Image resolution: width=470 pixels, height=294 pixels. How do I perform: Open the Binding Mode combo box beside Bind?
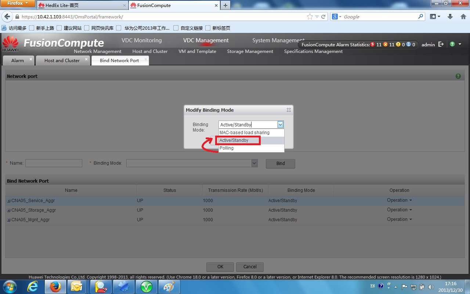click(x=192, y=163)
